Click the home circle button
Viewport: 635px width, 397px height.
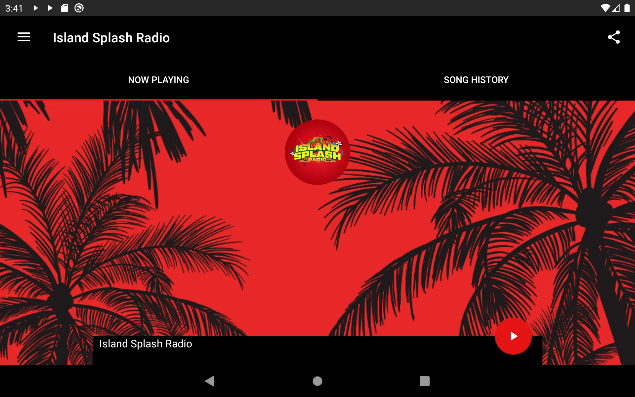(x=317, y=381)
